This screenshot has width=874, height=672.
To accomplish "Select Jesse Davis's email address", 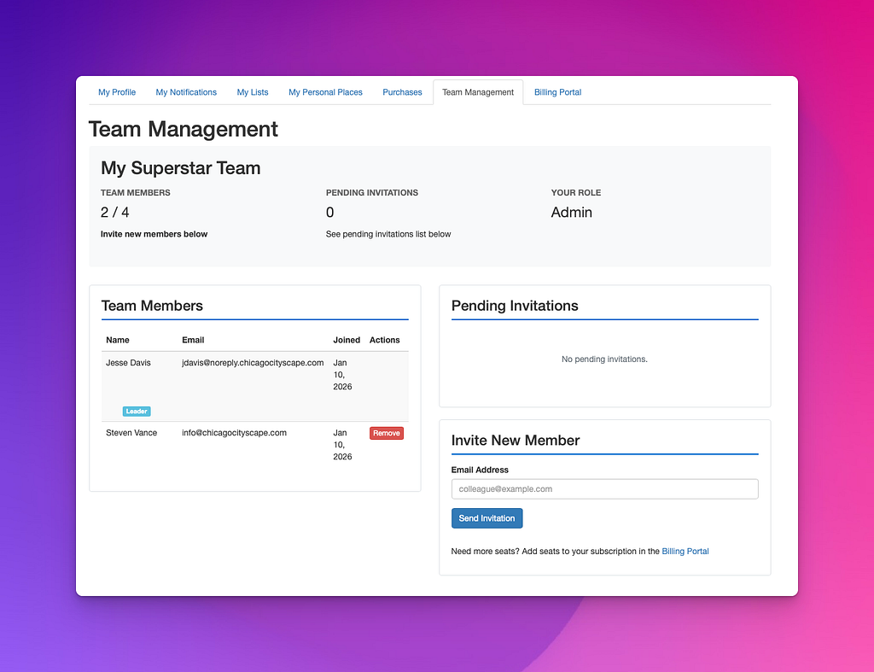I will click(x=253, y=363).
